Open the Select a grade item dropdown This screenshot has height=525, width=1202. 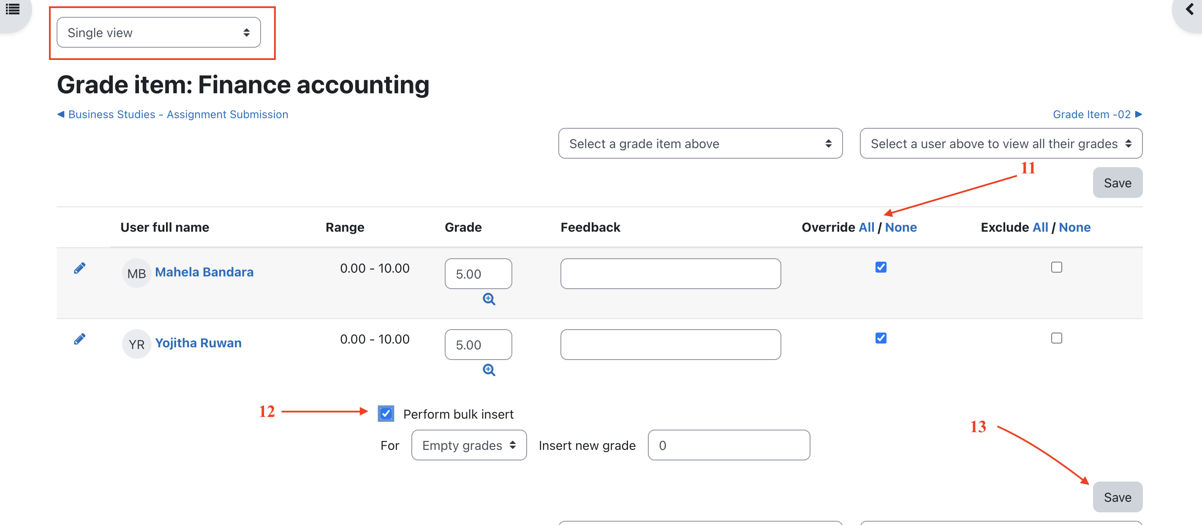click(x=700, y=143)
